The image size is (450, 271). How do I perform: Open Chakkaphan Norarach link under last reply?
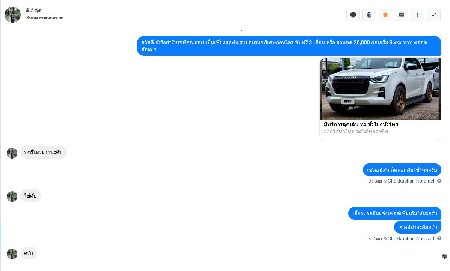[x=412, y=238]
